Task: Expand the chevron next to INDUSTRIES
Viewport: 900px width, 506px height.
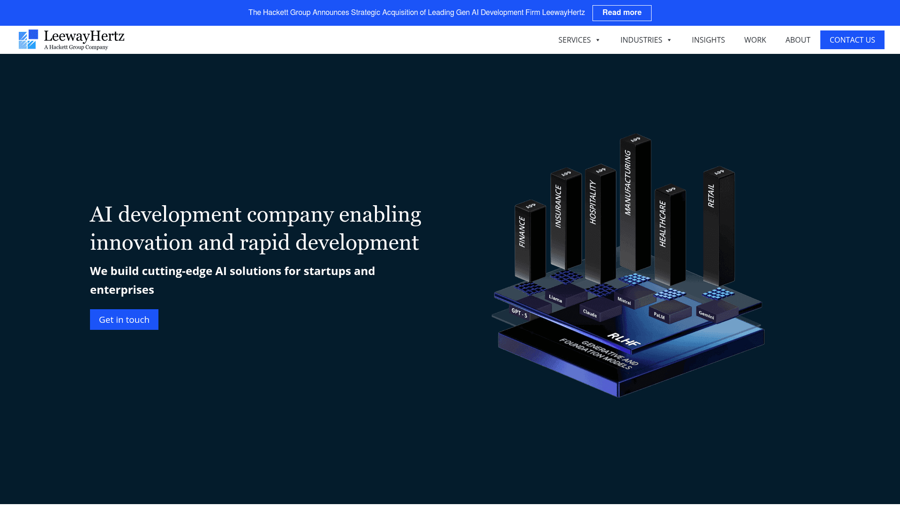Action: coord(669,40)
